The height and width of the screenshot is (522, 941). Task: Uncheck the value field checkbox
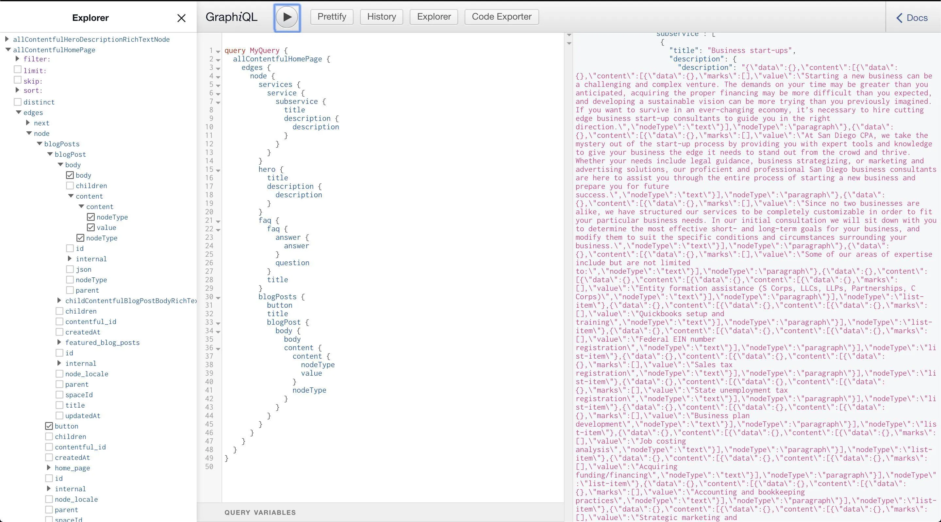(91, 228)
